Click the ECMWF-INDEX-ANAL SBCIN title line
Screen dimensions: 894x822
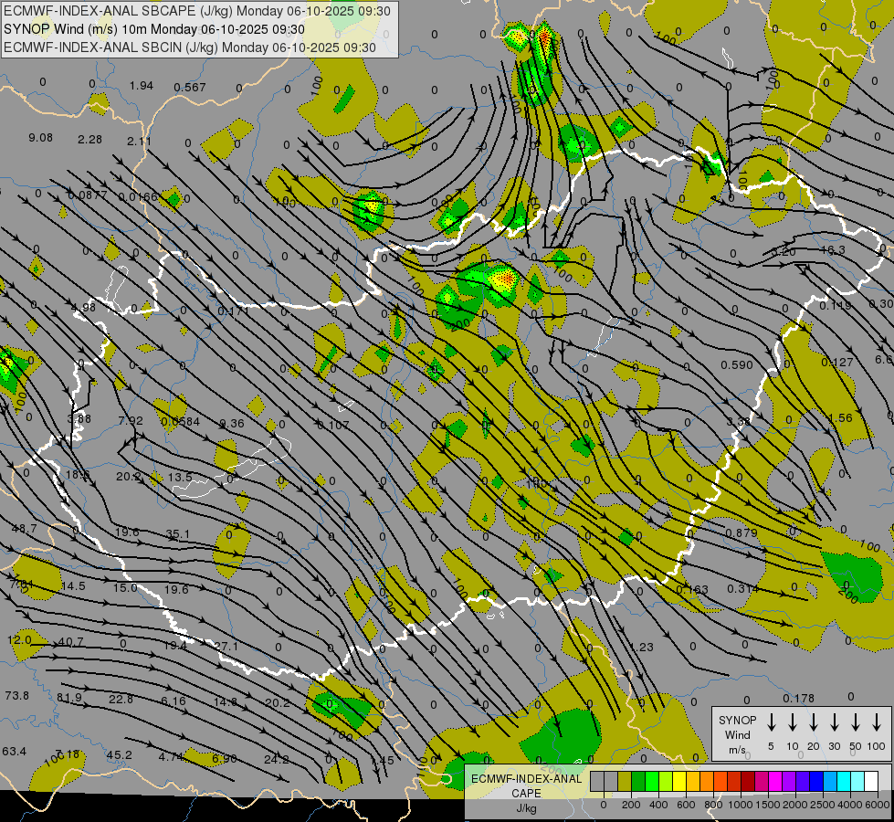click(190, 47)
